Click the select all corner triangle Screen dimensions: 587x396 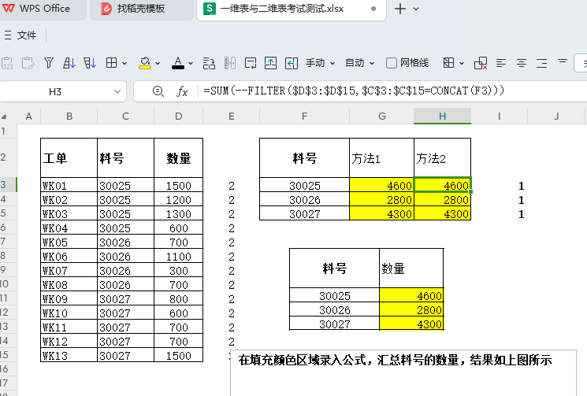tap(4, 117)
